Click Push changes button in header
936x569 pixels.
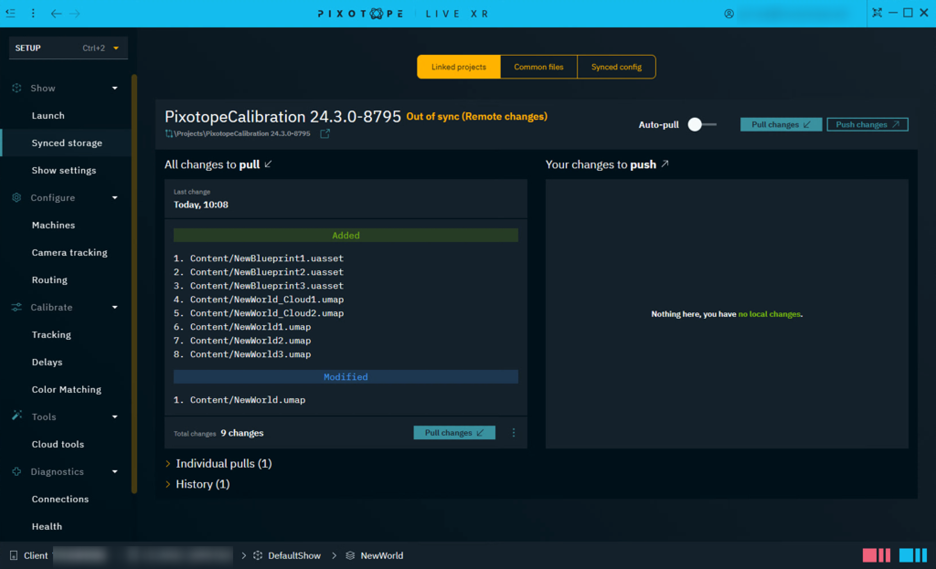(x=867, y=125)
